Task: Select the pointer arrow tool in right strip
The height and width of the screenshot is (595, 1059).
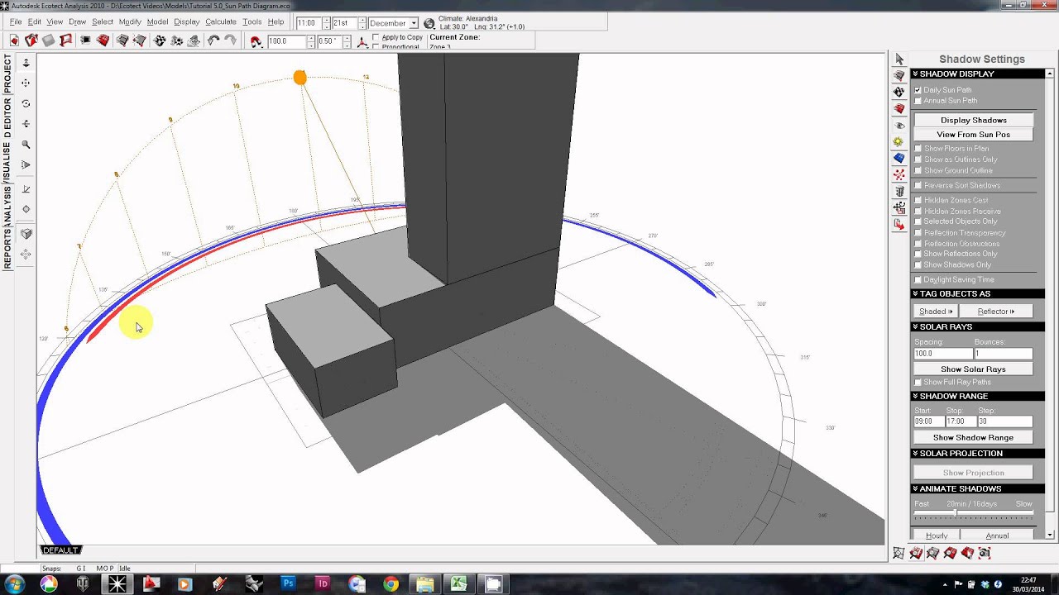Action: tap(899, 59)
